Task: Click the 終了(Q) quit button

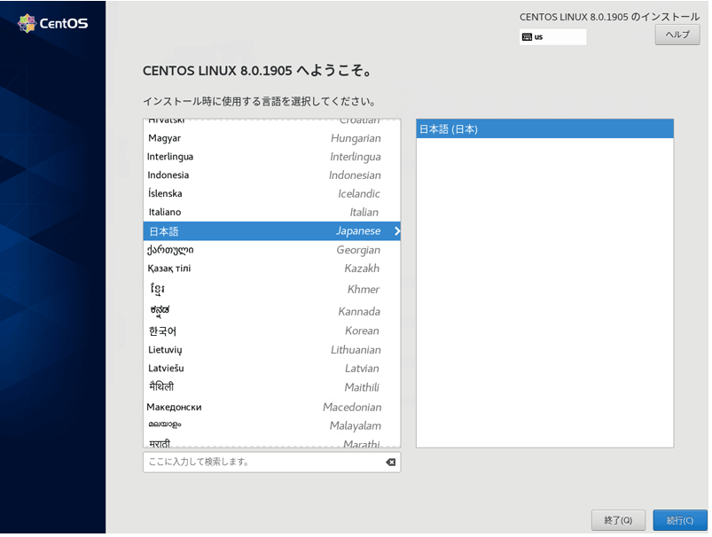Action: pyautogui.click(x=620, y=520)
